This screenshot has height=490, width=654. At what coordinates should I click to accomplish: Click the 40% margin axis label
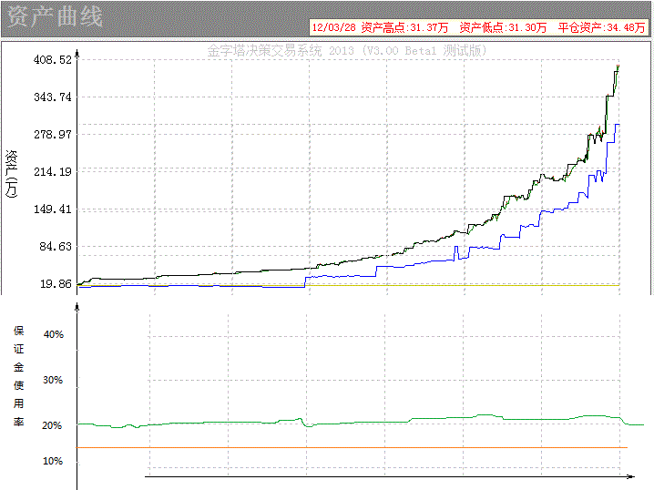(x=53, y=335)
